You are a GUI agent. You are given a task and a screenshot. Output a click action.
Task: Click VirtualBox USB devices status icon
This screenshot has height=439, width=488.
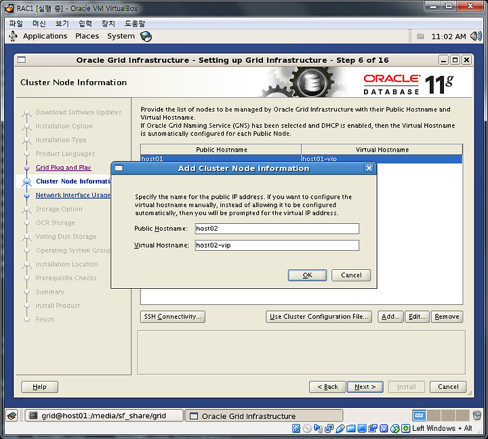(340, 428)
